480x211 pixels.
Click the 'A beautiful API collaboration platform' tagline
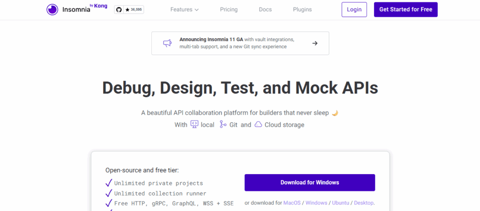235,113
